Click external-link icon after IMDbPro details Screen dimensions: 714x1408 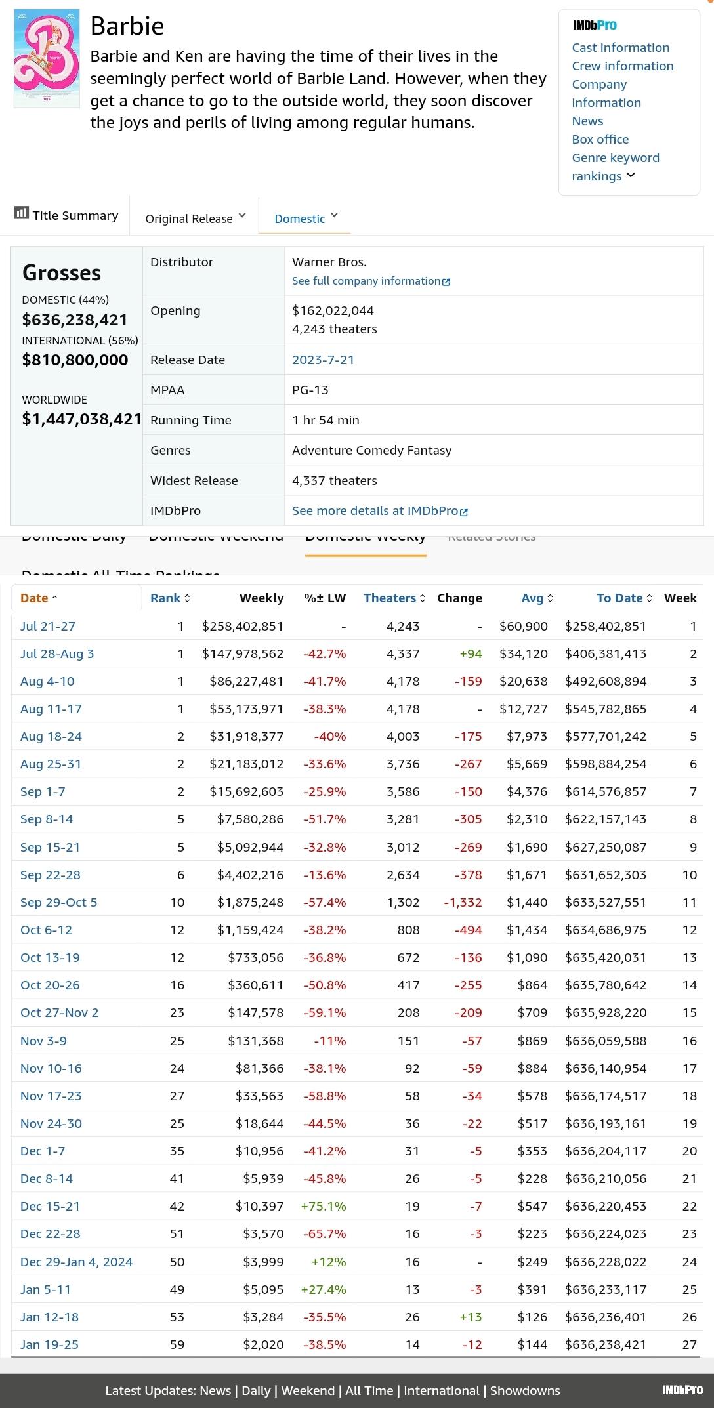[x=464, y=511]
